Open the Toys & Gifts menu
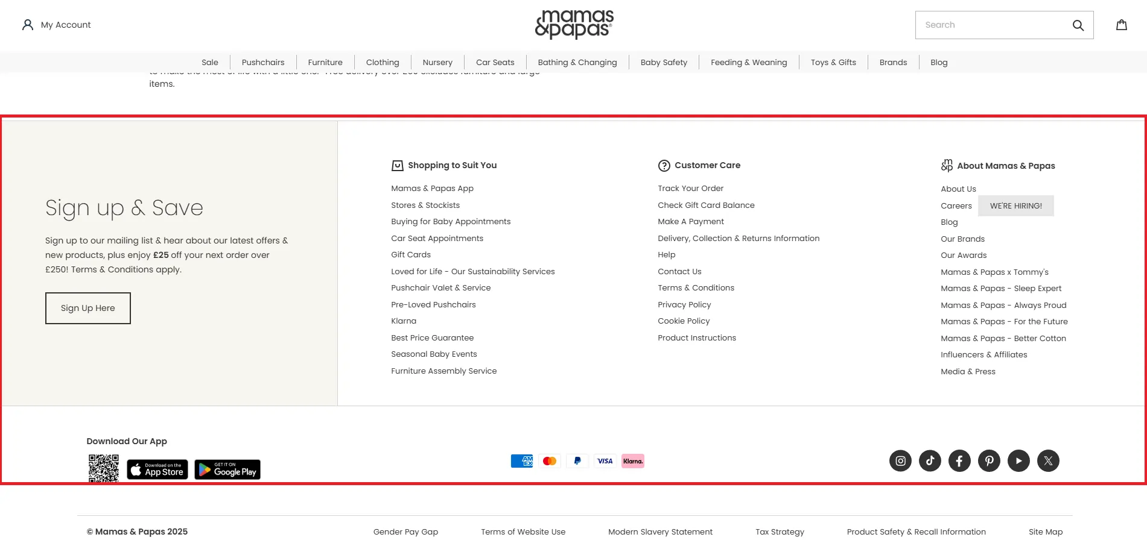The image size is (1147, 546). [x=833, y=63]
